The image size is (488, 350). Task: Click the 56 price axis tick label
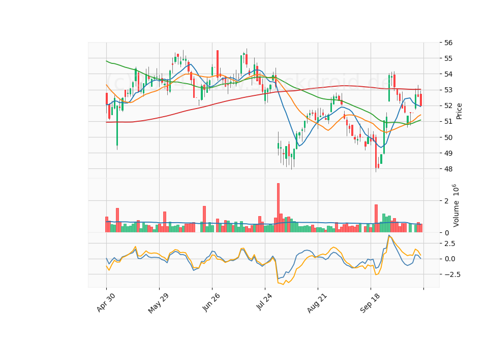448,43
